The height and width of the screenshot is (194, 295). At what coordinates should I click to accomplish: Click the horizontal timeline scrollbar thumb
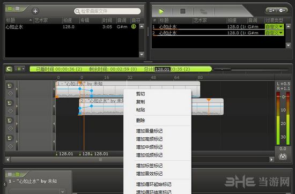point(100,160)
